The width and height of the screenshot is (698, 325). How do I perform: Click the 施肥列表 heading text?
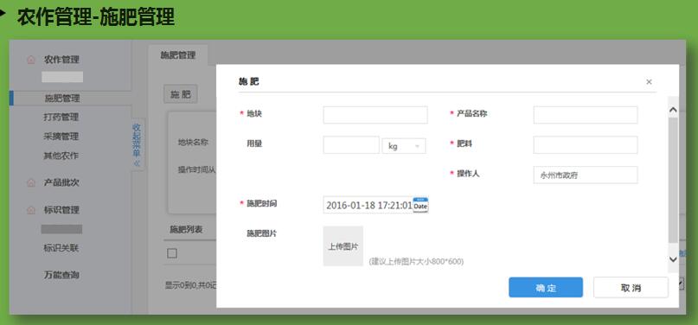[x=187, y=229]
